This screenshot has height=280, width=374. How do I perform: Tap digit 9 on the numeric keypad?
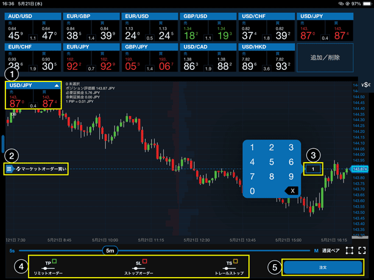(x=291, y=177)
